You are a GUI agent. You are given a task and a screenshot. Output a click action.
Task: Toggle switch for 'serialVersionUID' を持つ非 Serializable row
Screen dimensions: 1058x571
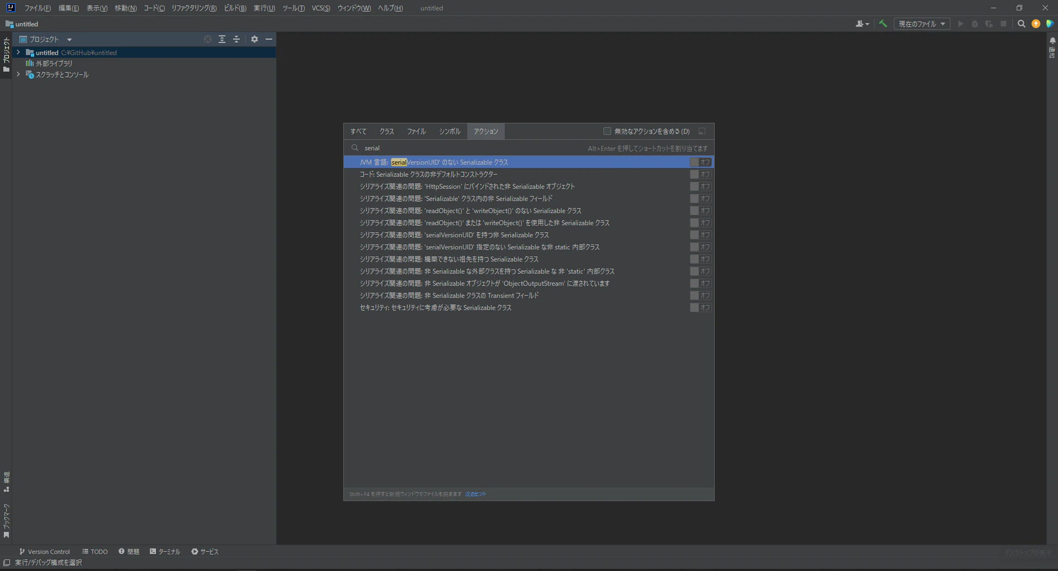(700, 235)
